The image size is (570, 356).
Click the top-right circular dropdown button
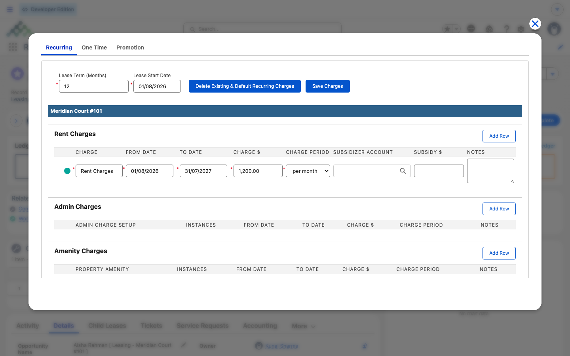pyautogui.click(x=557, y=9)
